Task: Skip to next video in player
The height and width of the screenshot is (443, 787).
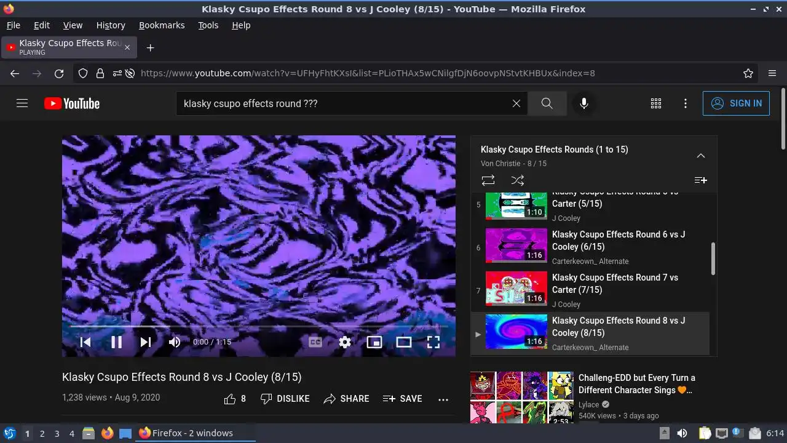Action: (x=146, y=342)
